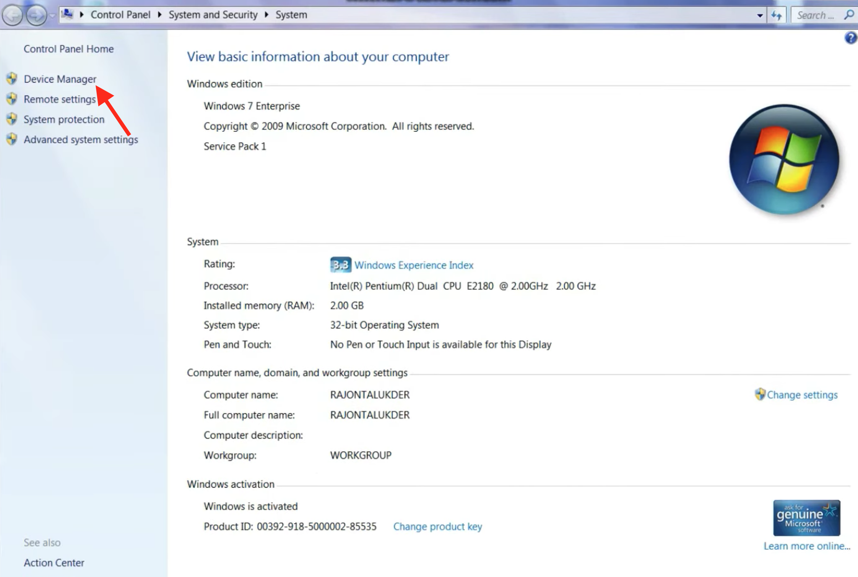Open Control Panel Home
Screen dimensions: 858x577
[x=68, y=49]
